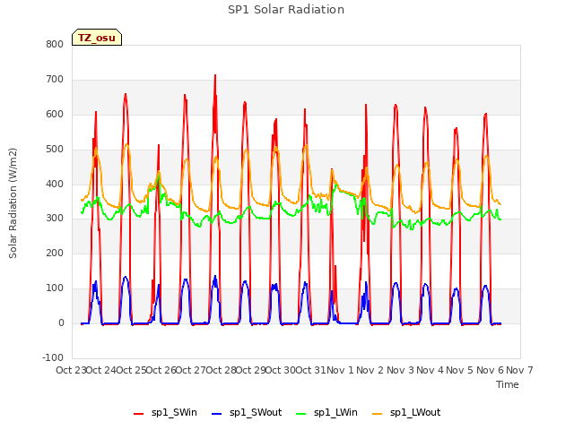Click the red sp1_SWin legend color marker

coord(139,414)
